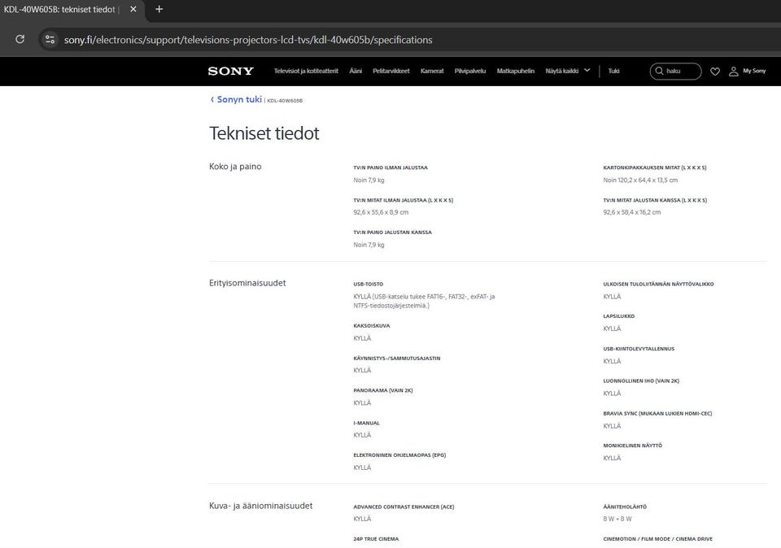The height and width of the screenshot is (548, 781).
Task: Click the Koko ja paino section title
Action: click(235, 166)
